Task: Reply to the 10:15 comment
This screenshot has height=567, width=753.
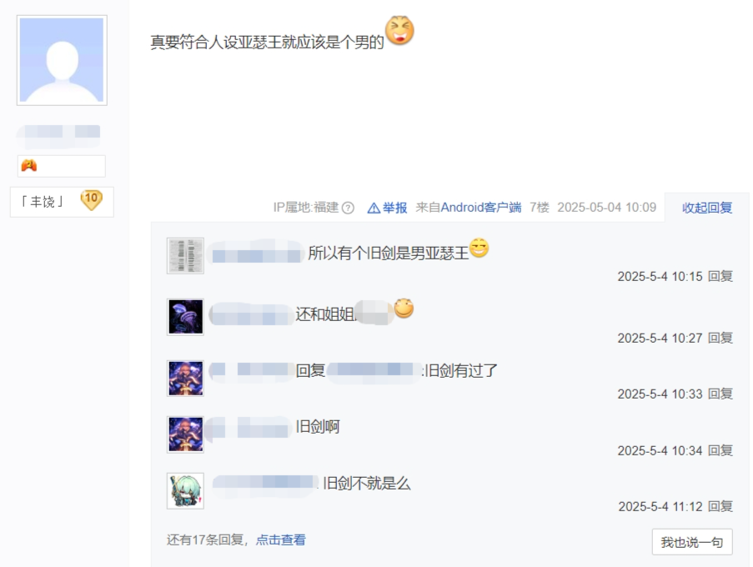Action: coord(720,277)
